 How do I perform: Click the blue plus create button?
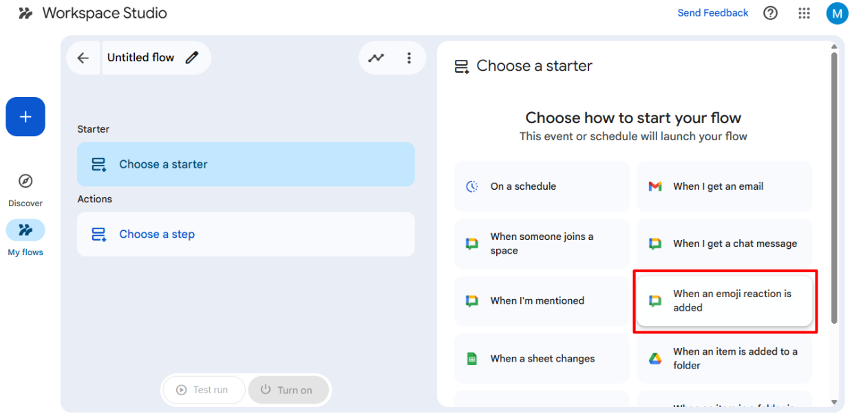[x=25, y=117]
